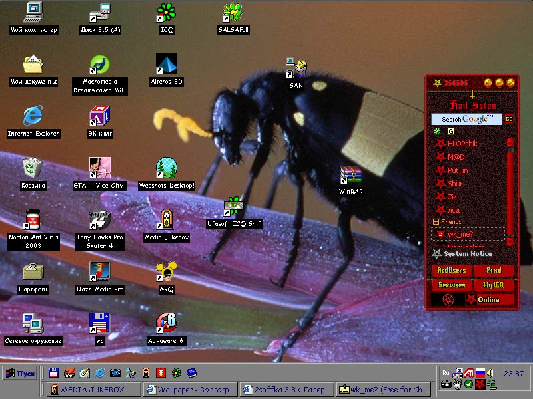Open System Notice in ICQ panel

[x=462, y=254]
